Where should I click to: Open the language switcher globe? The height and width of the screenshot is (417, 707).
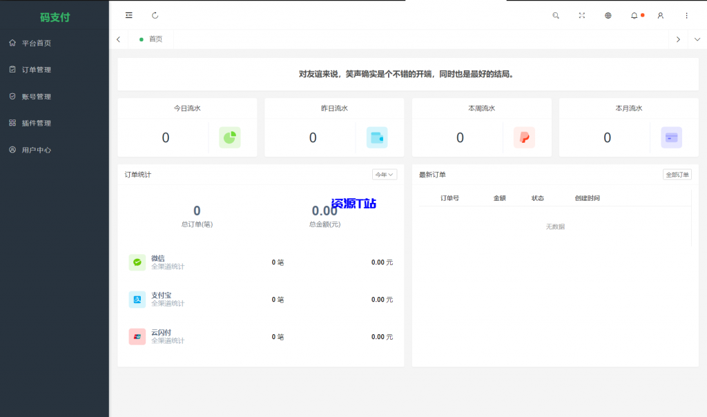click(608, 14)
